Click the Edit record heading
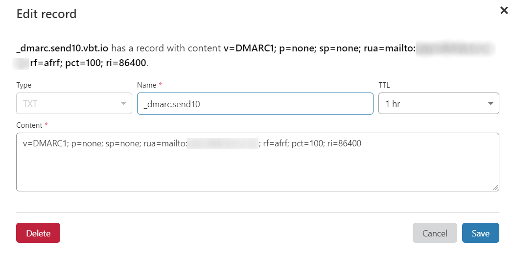 [47, 14]
